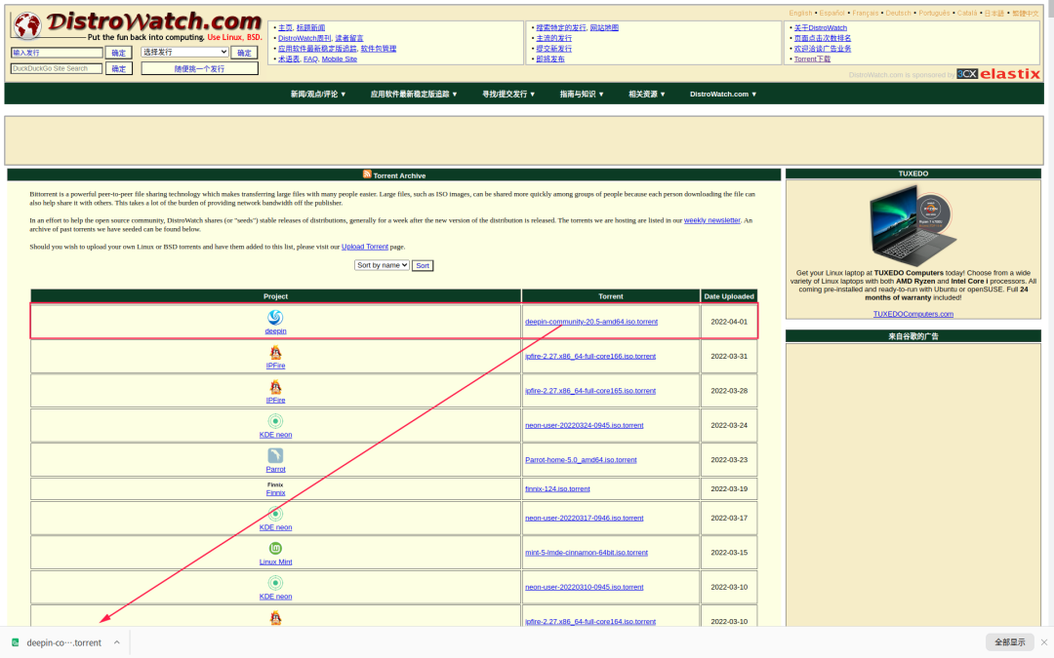
Task: Open the neon-user-20220324-0945.iso.torrent link
Action: point(585,425)
